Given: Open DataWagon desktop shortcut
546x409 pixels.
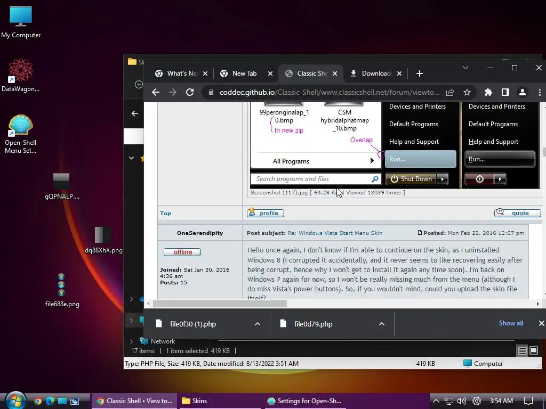Looking at the screenshot, I should (21, 75).
